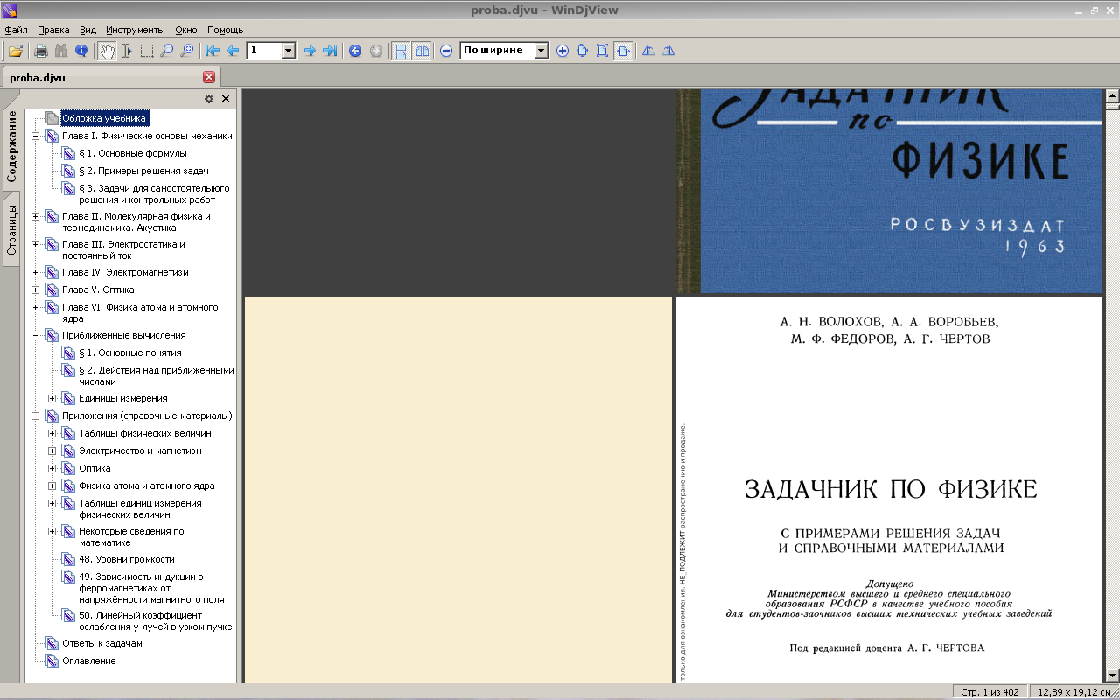
Task: Toggle the text selection cursor tool
Action: pyautogui.click(x=127, y=51)
